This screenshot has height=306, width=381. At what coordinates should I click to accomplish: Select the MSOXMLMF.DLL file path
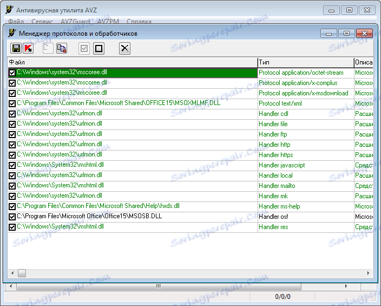119,103
